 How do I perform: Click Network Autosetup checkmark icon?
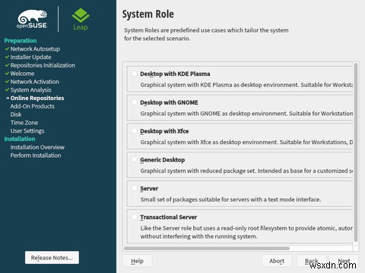[7, 49]
